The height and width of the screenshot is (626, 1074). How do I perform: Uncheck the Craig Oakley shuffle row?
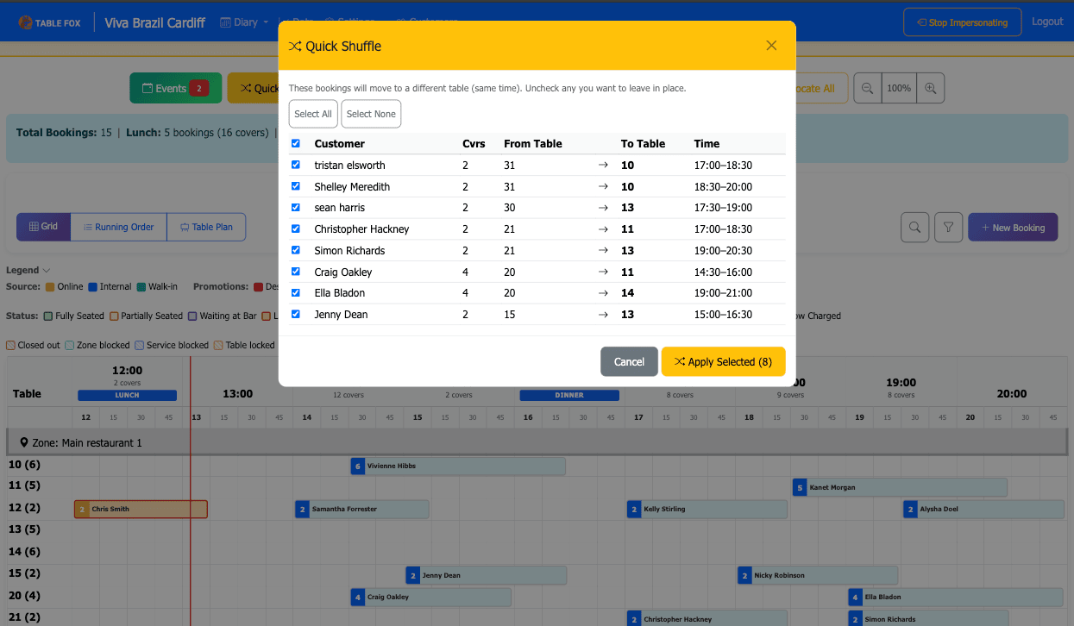pyautogui.click(x=296, y=271)
